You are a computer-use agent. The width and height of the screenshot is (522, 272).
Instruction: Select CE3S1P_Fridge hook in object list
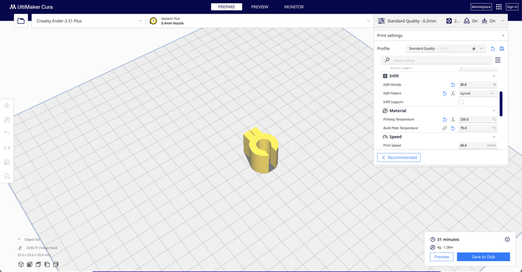42,248
